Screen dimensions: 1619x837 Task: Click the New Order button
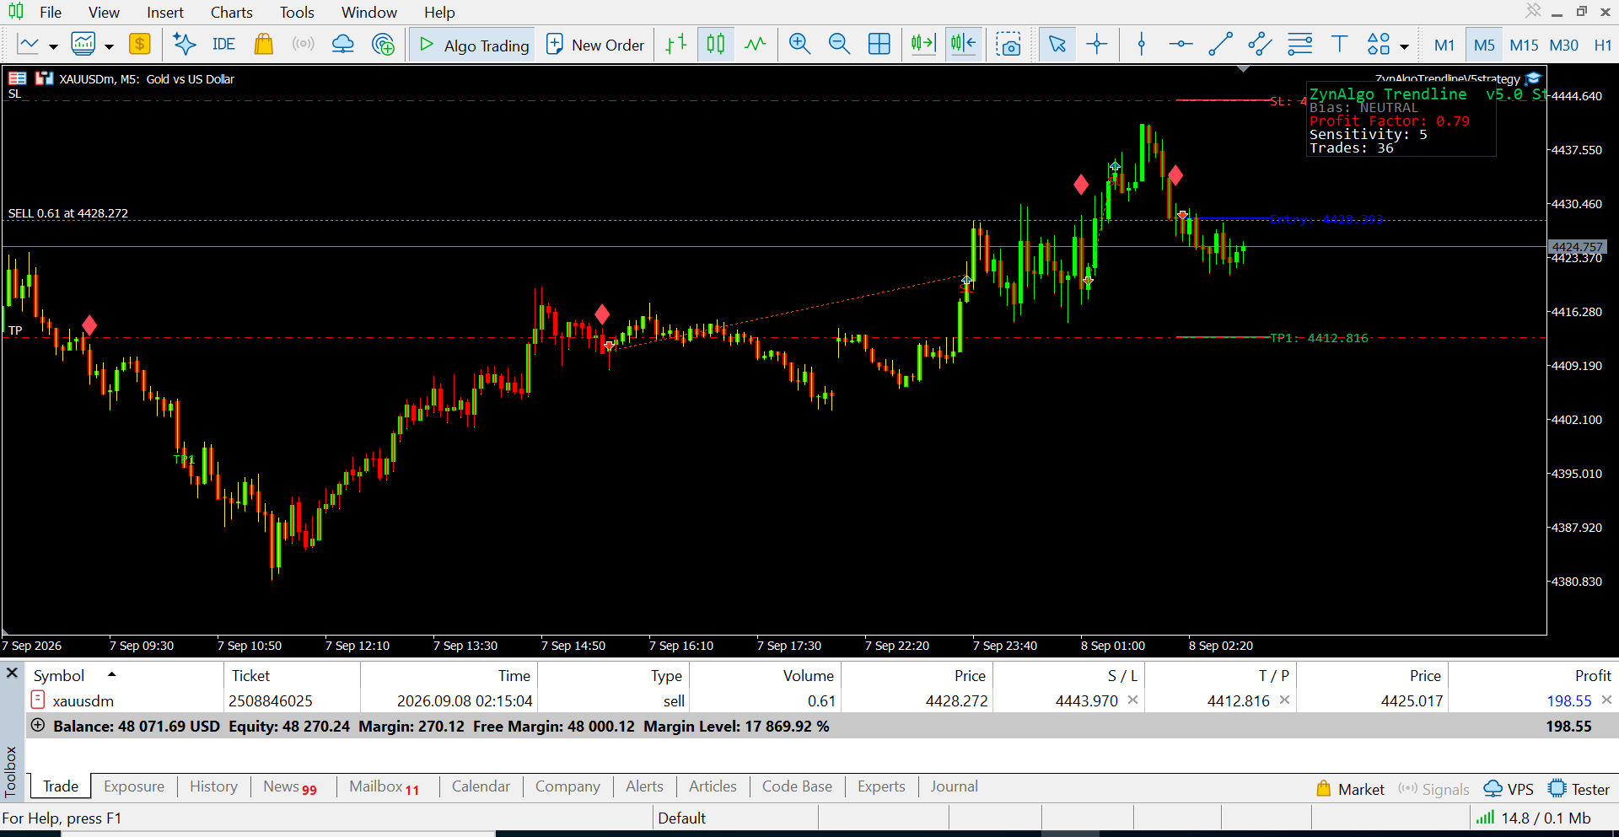[x=595, y=45]
